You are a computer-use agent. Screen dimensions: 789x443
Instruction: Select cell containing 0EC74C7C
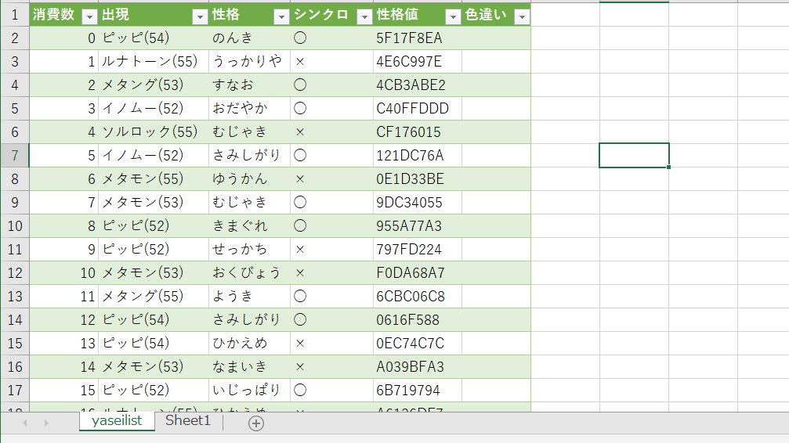point(417,344)
